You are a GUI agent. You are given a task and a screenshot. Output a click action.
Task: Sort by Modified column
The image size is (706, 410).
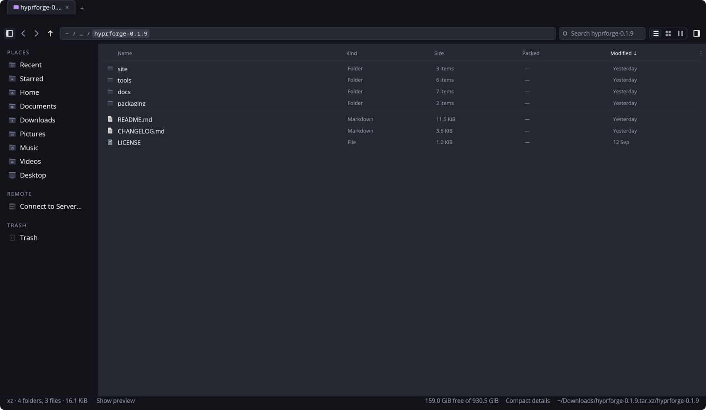tap(623, 53)
